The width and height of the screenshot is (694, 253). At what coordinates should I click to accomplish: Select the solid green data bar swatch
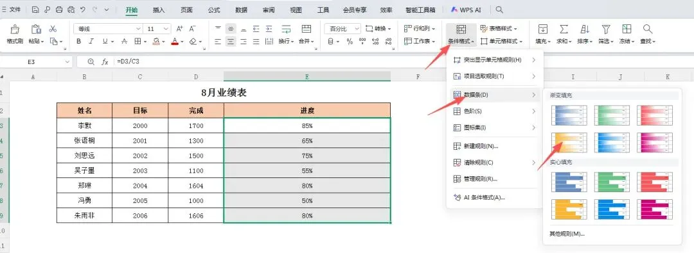pyautogui.click(x=612, y=181)
